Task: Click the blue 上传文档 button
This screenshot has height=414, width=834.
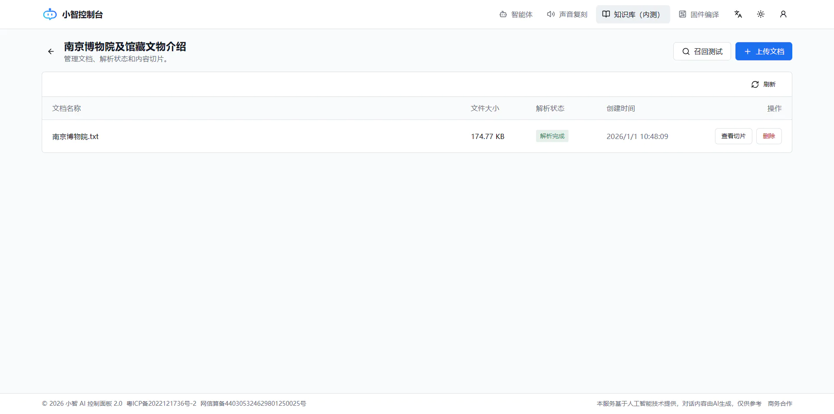Action: tap(764, 51)
